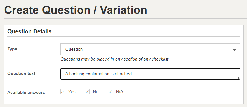Click the Question text field label

coord(21,74)
